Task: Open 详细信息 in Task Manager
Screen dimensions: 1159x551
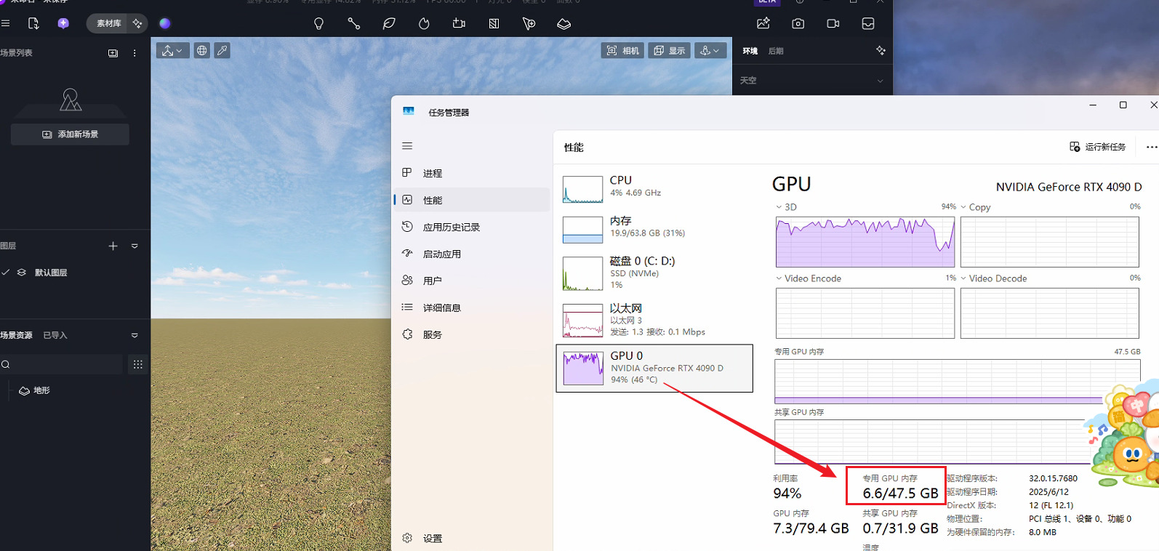Action: tap(472, 307)
